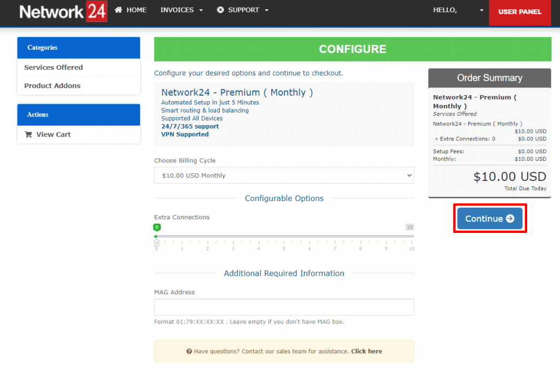This screenshot has height=374, width=560.
Task: Click the Categories panel header
Action: 79,48
